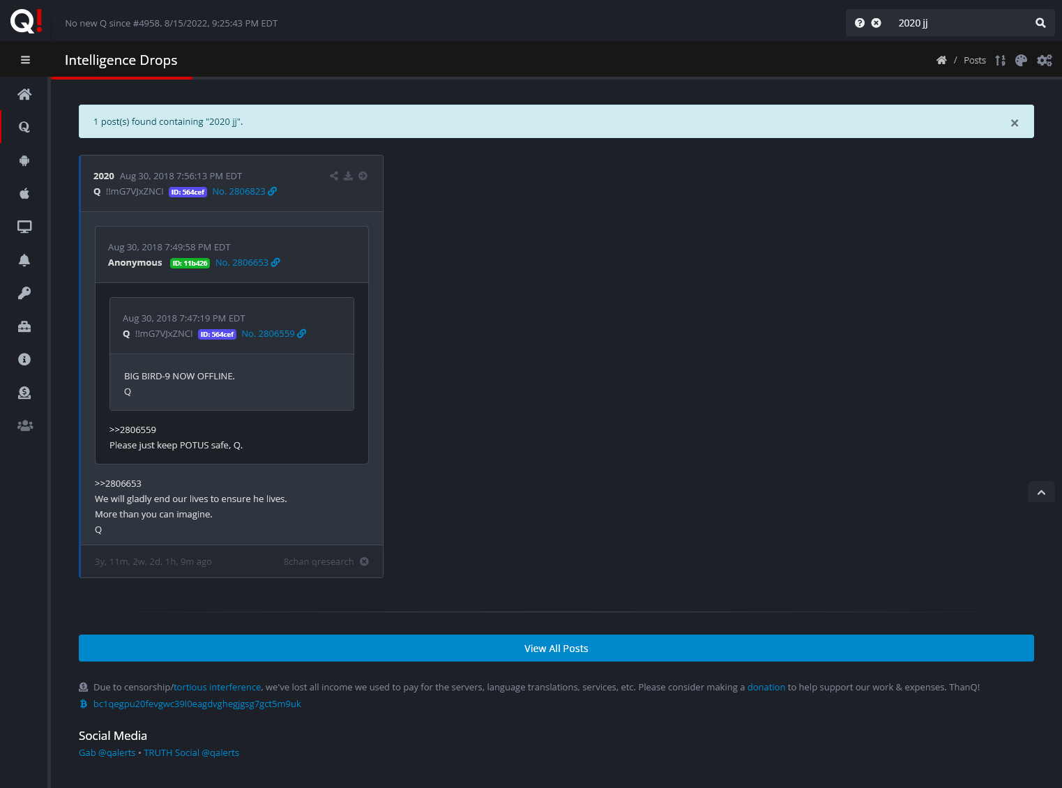
Task: Open post 2020 with the arrow icon
Action: [x=363, y=176]
